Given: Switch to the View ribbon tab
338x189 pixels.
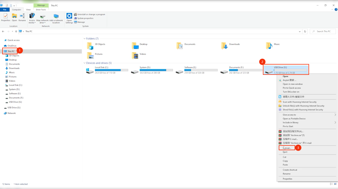Looking at the screenshot, I should pos(28,10).
